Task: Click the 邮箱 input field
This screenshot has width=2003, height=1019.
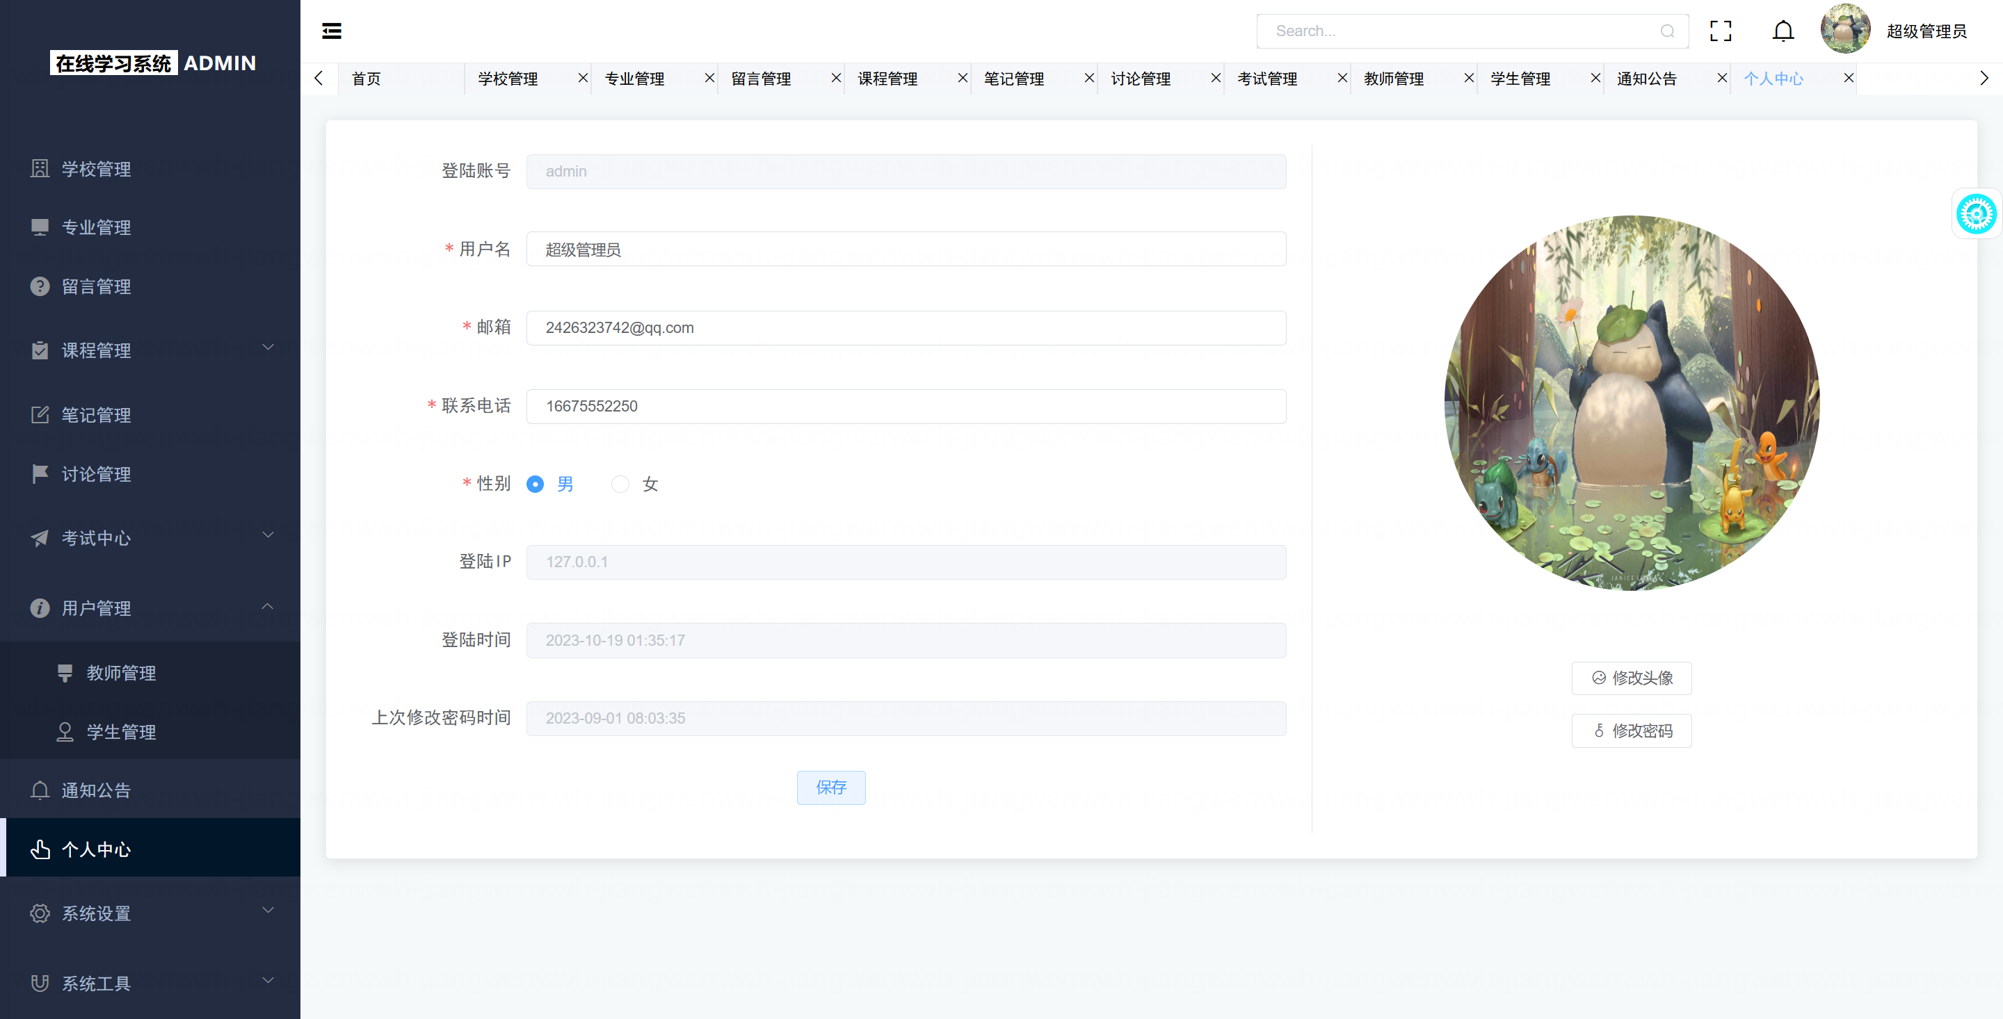Action: [905, 328]
